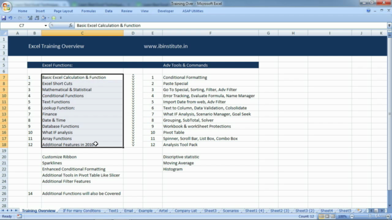Open the Office Button menu
The image size is (392, 220).
tap(7, 7)
